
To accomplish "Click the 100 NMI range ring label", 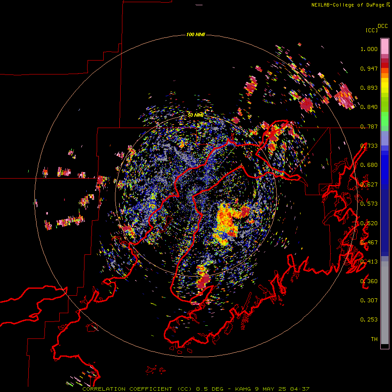I will tap(196, 34).
